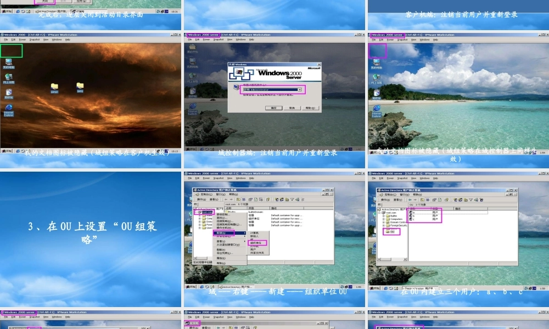Expand Domain Controllers node in the three-users slide

[x=383, y=223]
